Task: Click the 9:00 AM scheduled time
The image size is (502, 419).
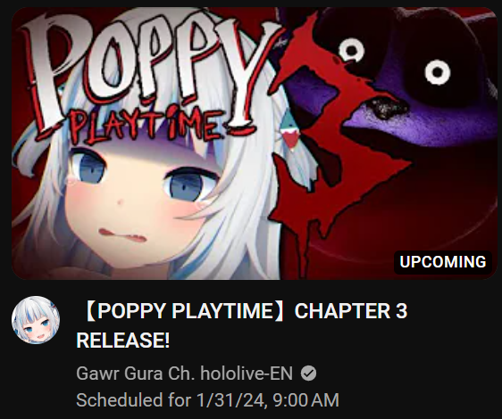Action: 306,400
